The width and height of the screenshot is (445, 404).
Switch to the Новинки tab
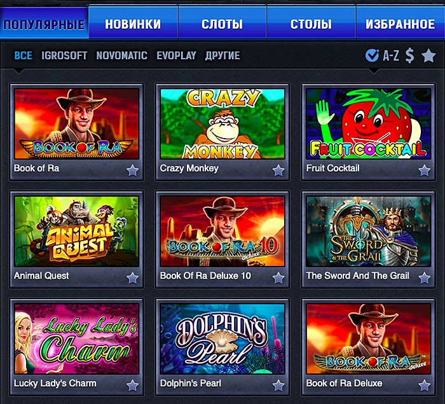pos(133,23)
